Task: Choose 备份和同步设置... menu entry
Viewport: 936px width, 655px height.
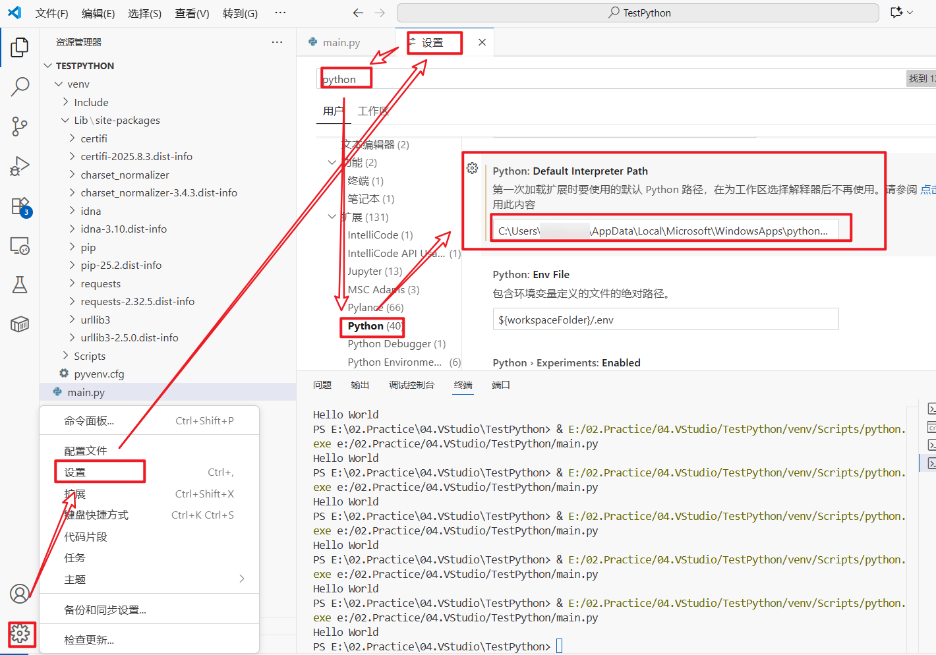Action: 149,610
